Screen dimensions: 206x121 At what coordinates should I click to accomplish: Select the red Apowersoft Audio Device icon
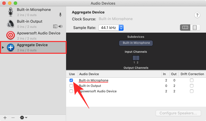pos(11,35)
